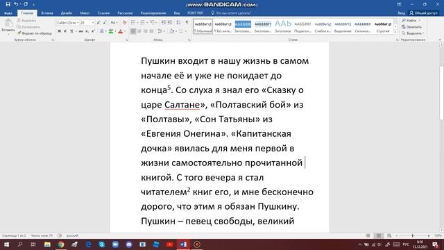The image size is (444, 250).
Task: Decrease font size with the smaller A icon
Action: (105, 23)
